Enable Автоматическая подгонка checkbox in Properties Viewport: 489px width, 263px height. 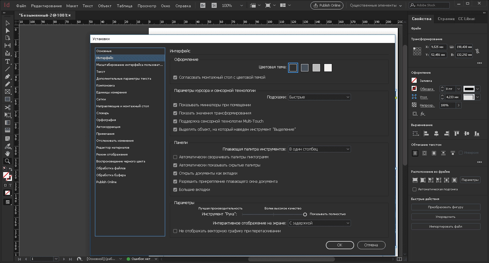click(414, 189)
